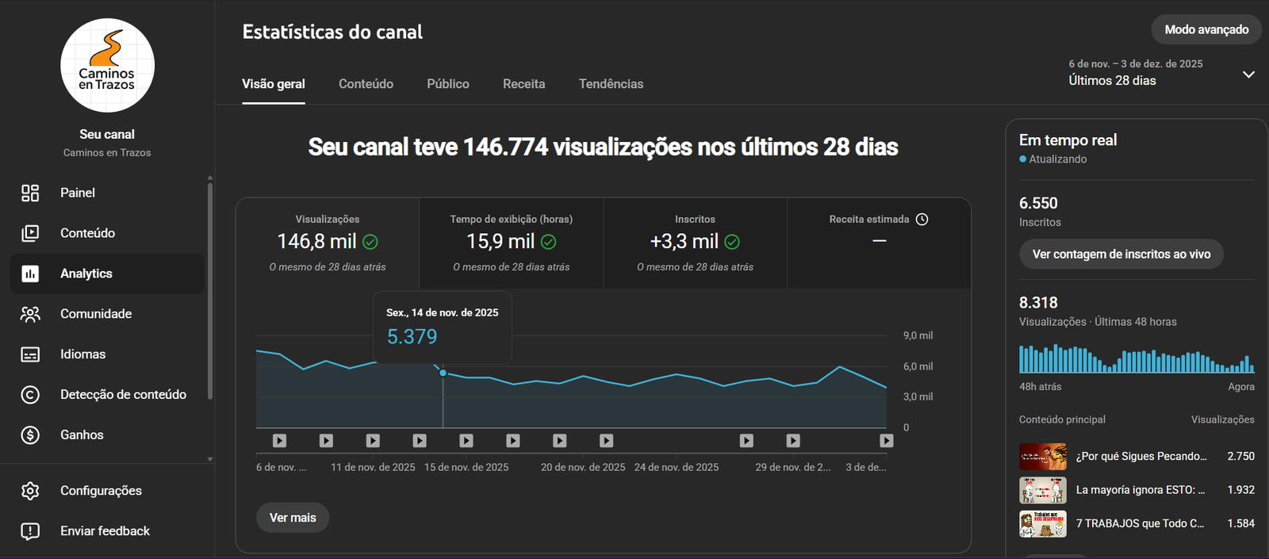Screen dimensions: 1269x559
Task: Open the Ganhos dollar icon
Action: tap(30, 435)
